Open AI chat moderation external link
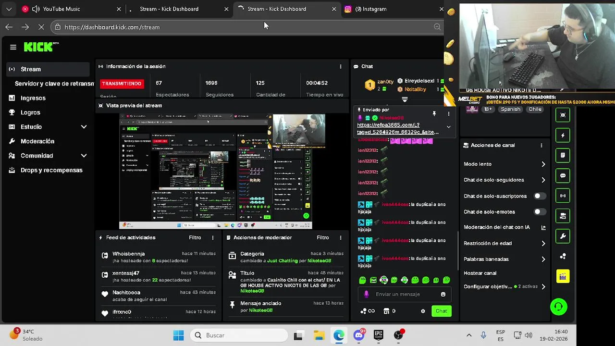The height and width of the screenshot is (346, 615). (x=543, y=228)
